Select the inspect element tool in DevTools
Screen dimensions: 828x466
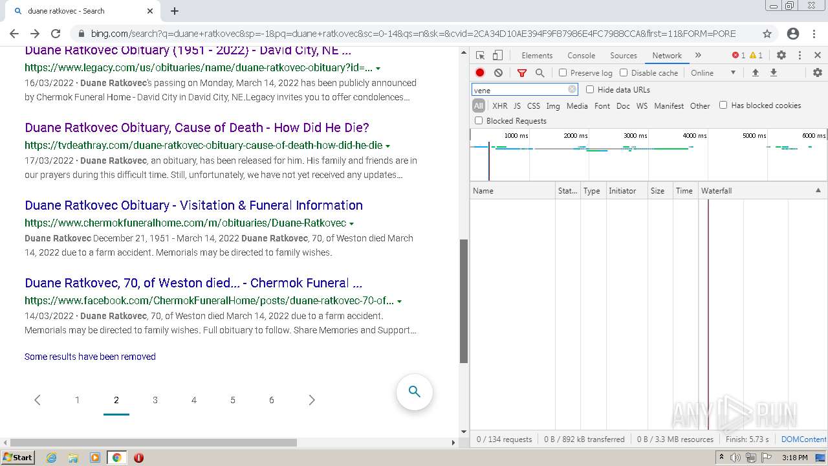click(480, 56)
